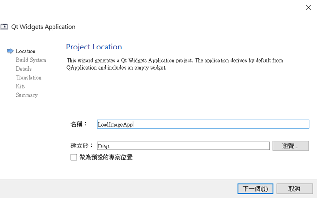Select the Summary wizard step

coord(27,95)
